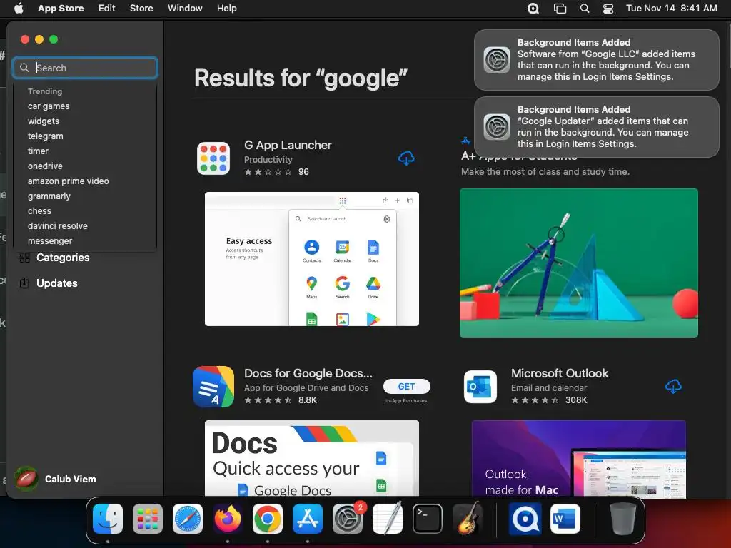Select trending search 'davinci resolve'
The image size is (731, 548).
[x=57, y=226]
